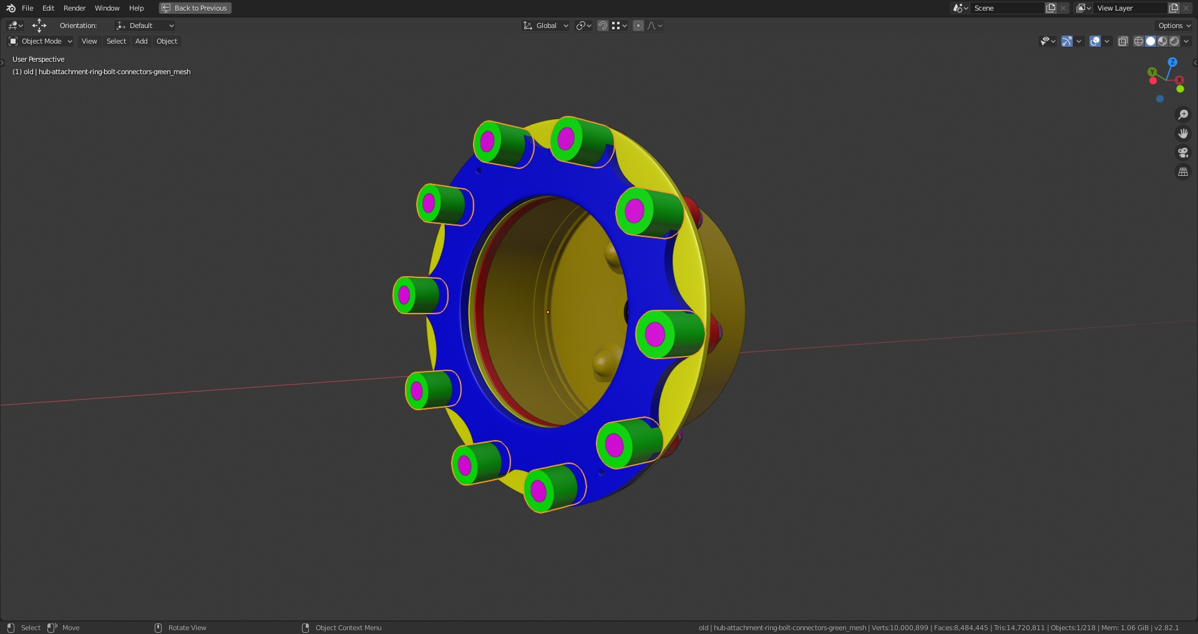Switch perspective/orthographic grid icon
The width and height of the screenshot is (1198, 634).
click(x=1183, y=171)
